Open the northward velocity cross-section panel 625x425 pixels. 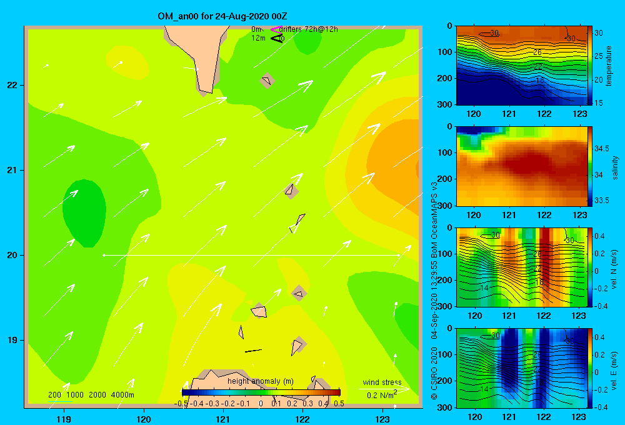pyautogui.click(x=522, y=267)
